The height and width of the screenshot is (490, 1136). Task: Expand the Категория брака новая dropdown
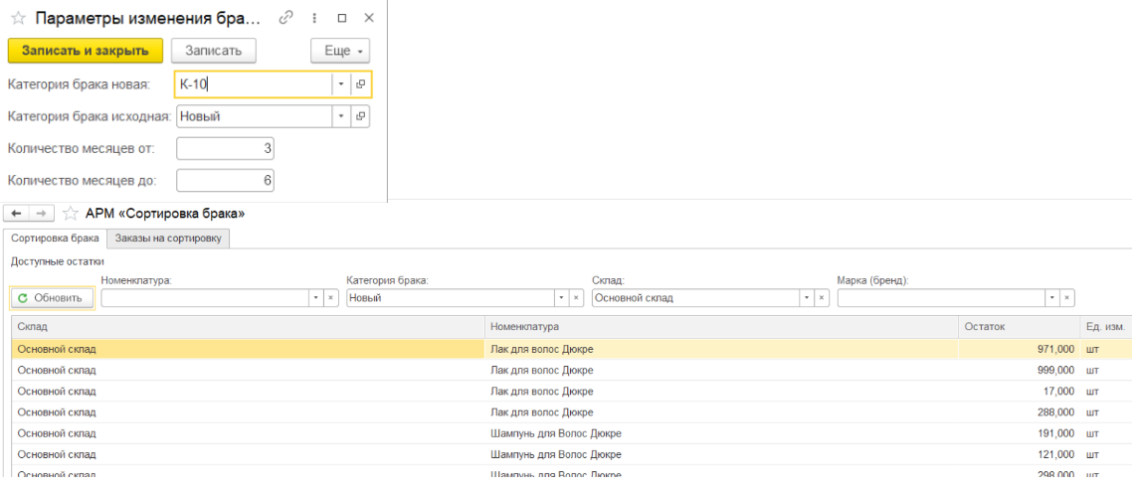[x=341, y=84]
